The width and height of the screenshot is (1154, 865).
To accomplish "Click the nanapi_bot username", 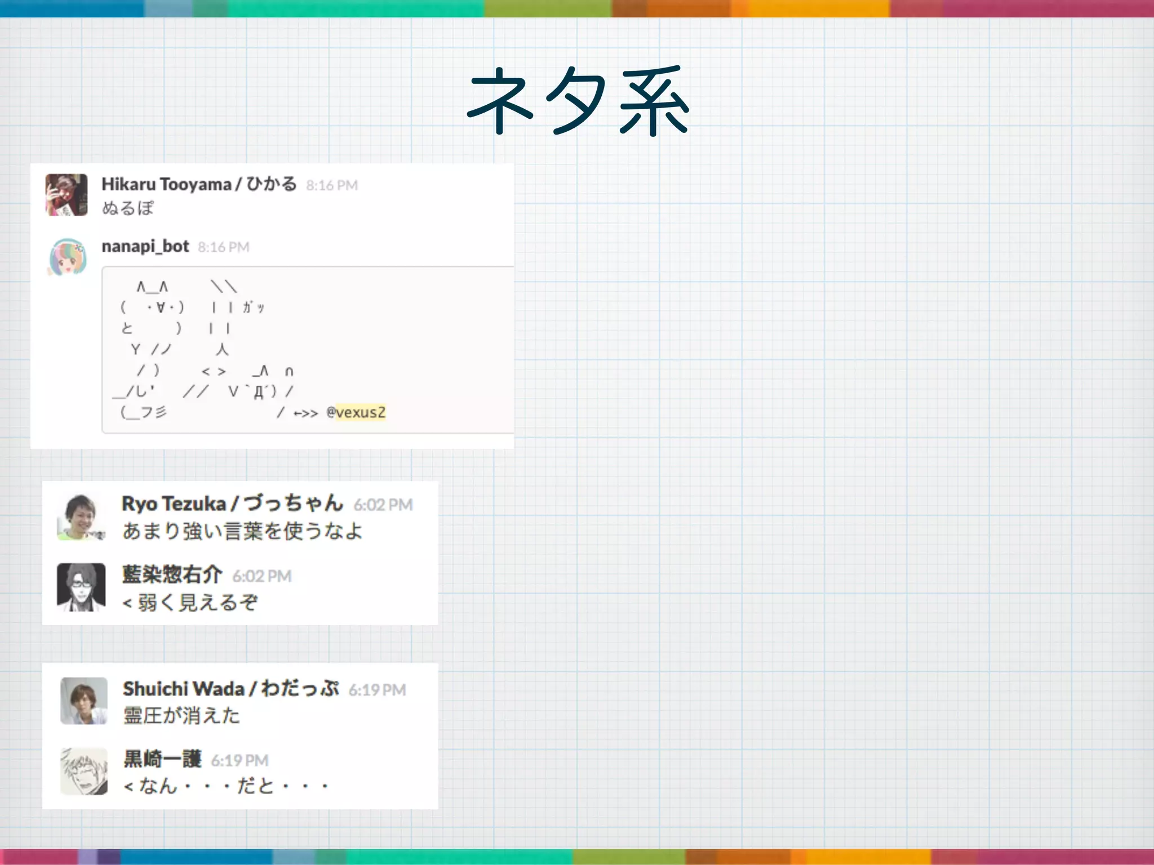I will (145, 246).
